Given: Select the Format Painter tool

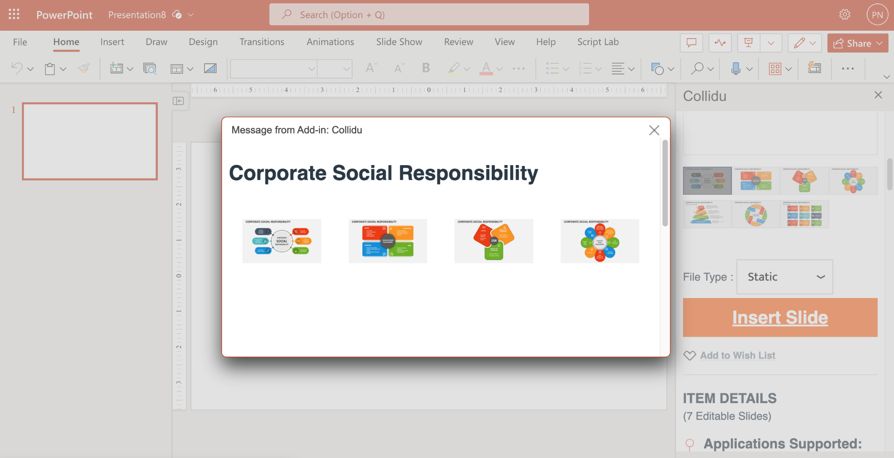Looking at the screenshot, I should click(84, 68).
